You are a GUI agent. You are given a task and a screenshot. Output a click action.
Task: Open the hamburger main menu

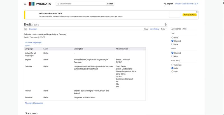point(25,4)
